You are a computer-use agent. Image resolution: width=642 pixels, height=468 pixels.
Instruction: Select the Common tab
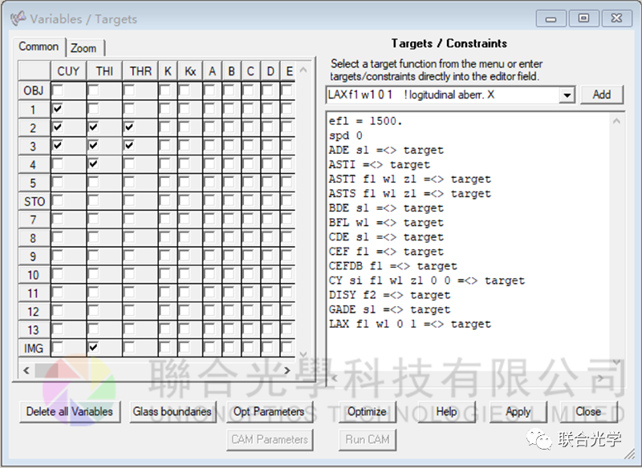pos(38,46)
